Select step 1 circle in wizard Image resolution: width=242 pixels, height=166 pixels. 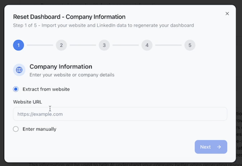19,45
